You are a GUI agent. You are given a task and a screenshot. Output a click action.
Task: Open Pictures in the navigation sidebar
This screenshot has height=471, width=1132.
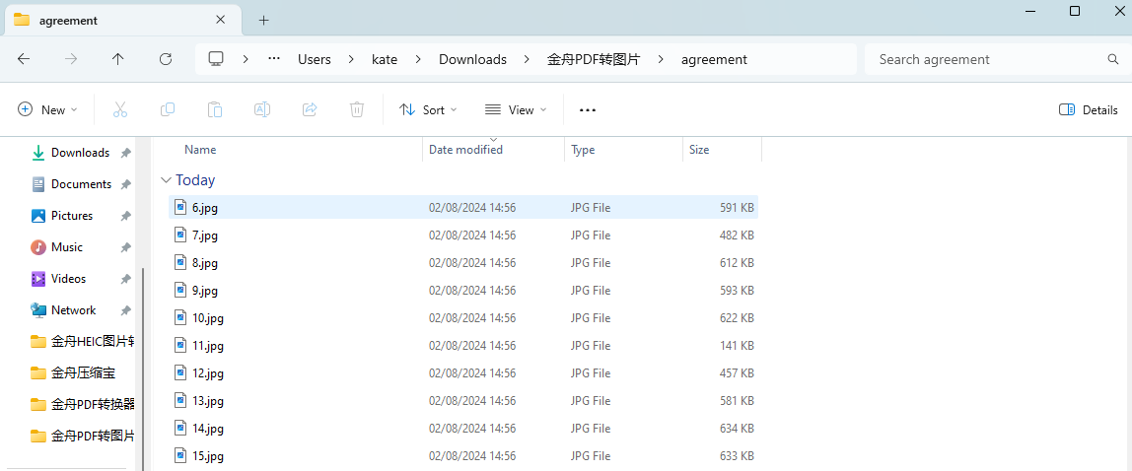click(72, 216)
